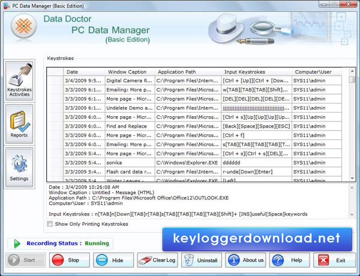Viewport: 360px width, 276px height.
Task: Minimize the PC Data Manager window
Action: 324,4
